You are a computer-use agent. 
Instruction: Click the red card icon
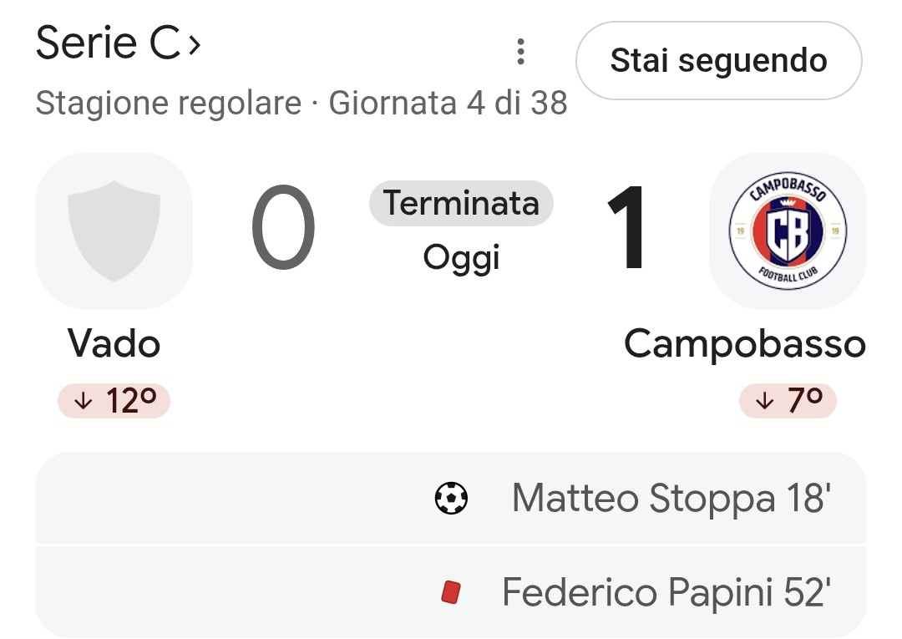(x=451, y=592)
